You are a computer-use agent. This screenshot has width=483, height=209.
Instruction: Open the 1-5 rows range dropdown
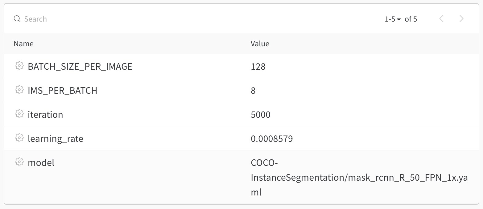[x=393, y=19]
